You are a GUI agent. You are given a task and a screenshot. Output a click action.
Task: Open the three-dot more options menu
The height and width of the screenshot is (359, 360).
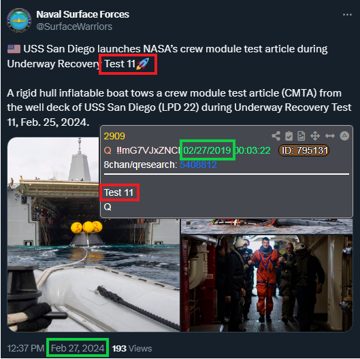(347, 15)
